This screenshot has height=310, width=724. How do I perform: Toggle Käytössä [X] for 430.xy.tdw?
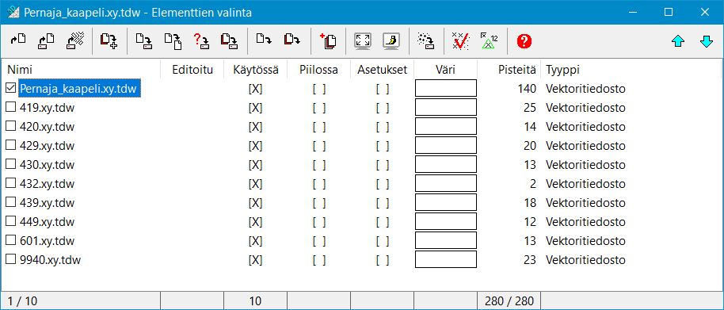click(255, 165)
